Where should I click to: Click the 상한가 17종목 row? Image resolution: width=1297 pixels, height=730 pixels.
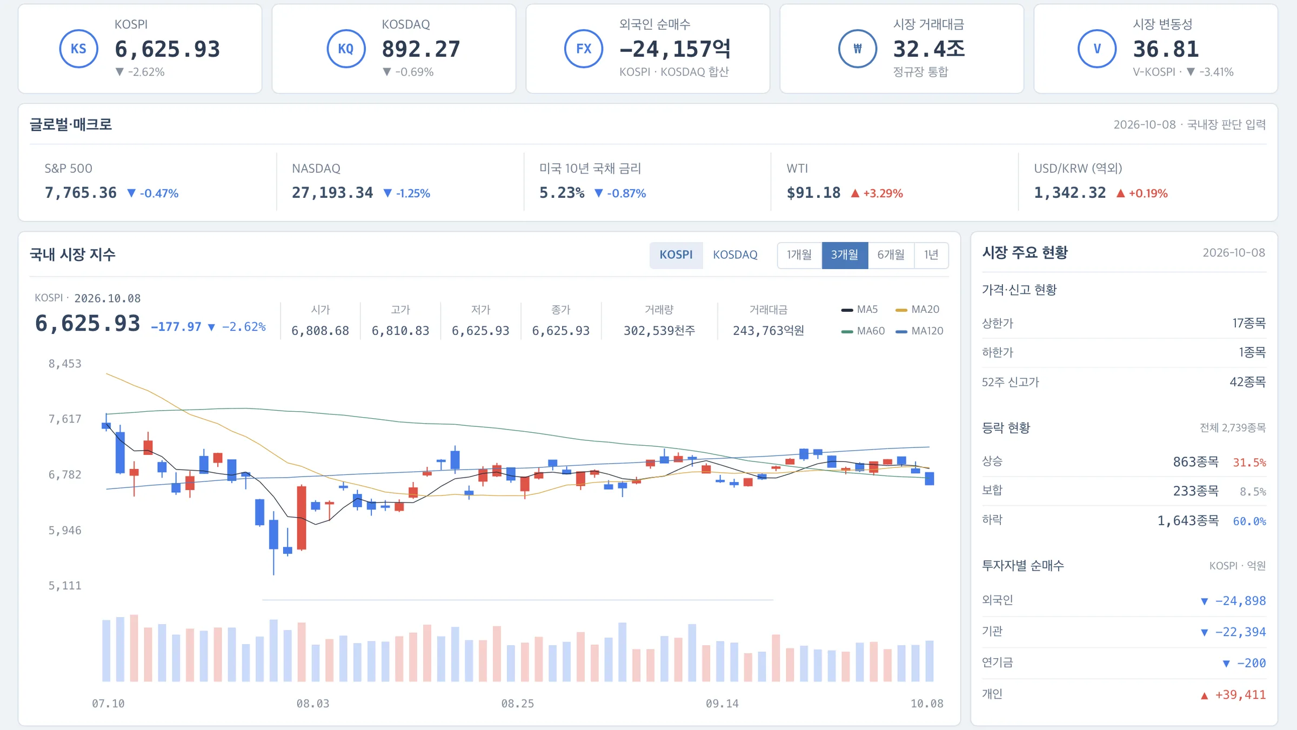pos(1124,324)
